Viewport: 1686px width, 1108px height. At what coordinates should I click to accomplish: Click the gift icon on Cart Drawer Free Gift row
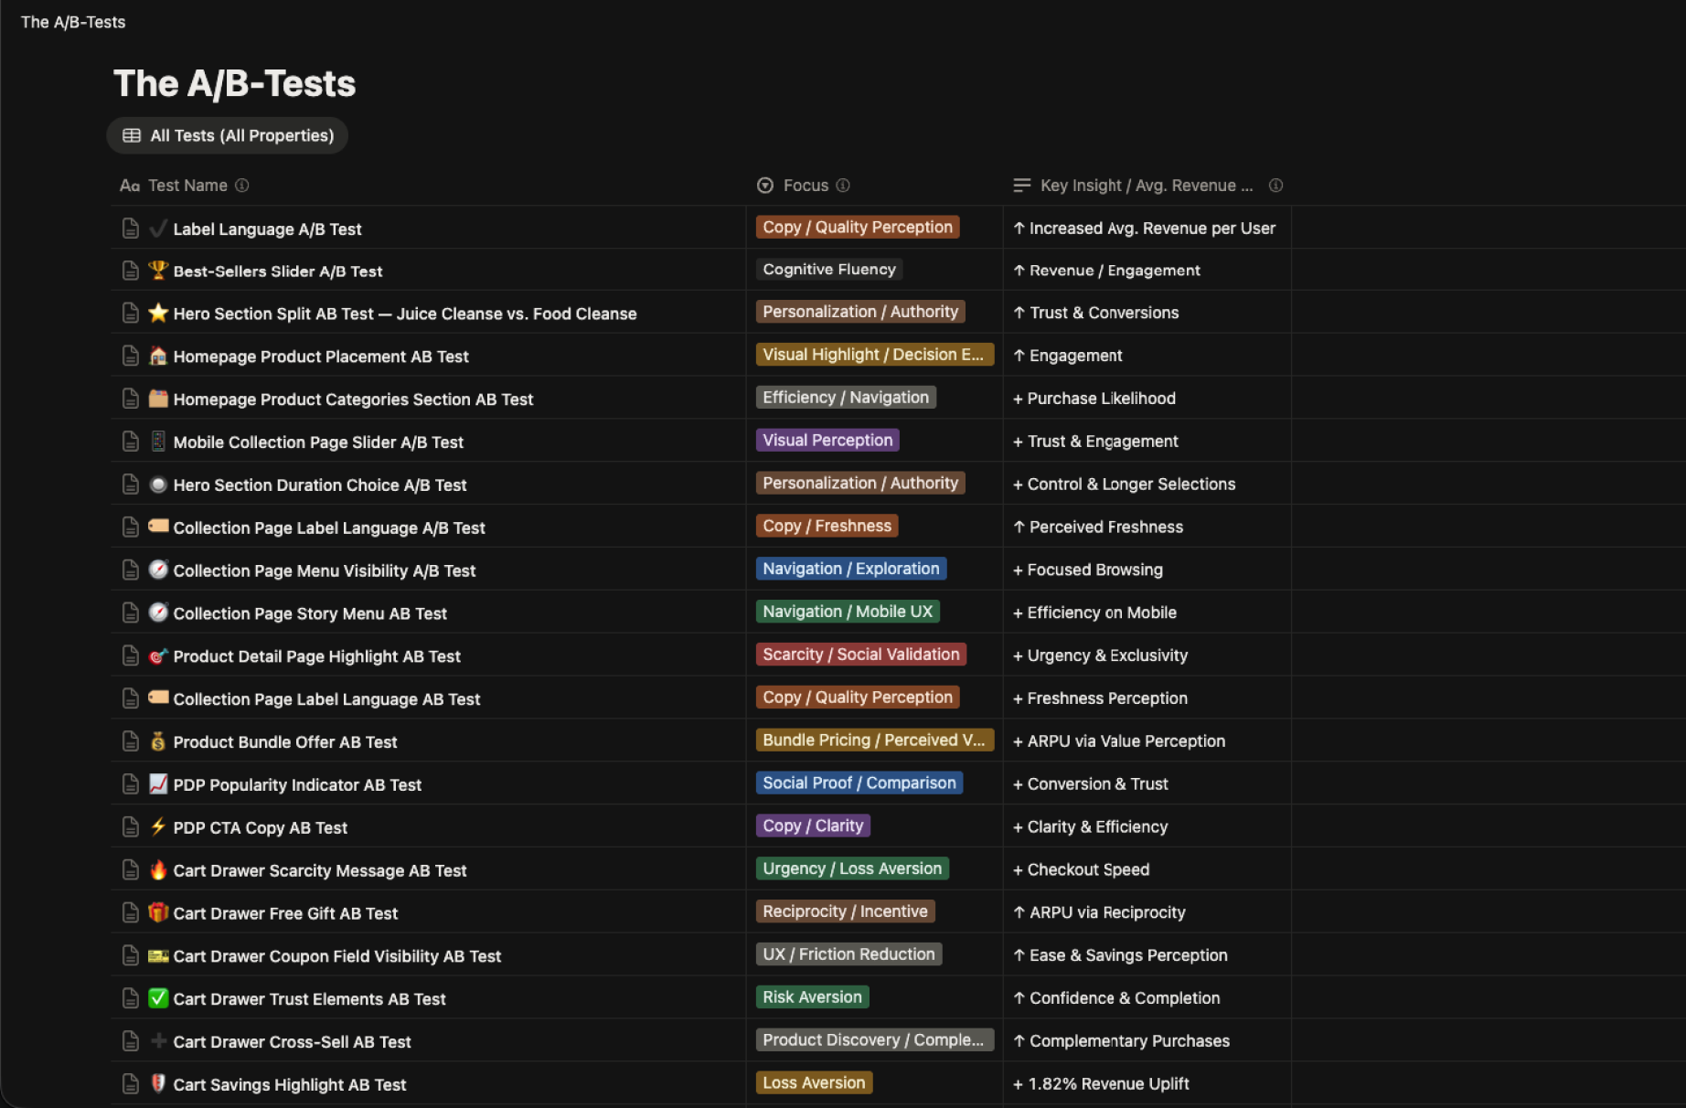pos(158,912)
